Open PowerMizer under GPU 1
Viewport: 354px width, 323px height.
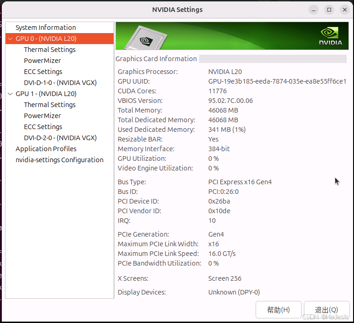[42, 116]
